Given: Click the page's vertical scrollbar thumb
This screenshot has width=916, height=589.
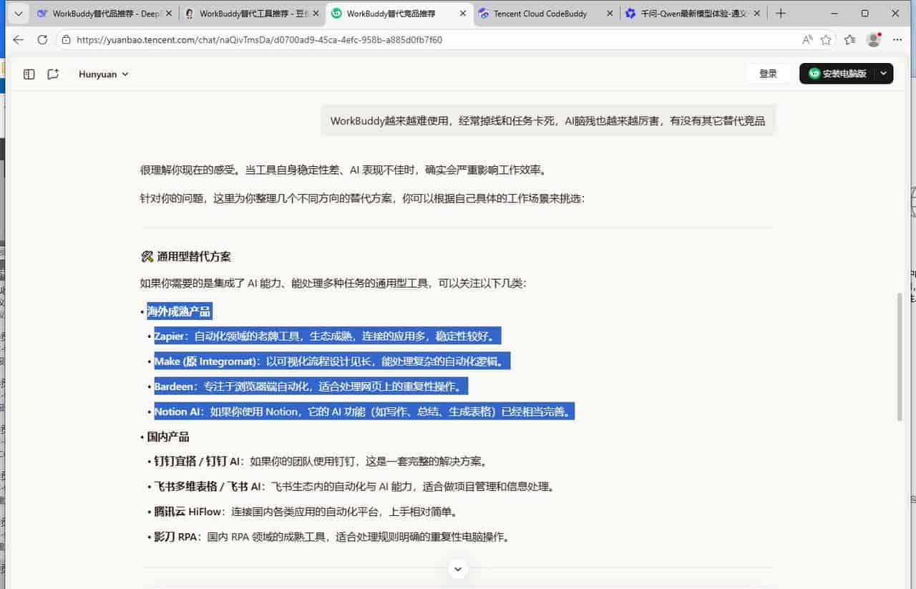Looking at the screenshot, I should [900, 356].
